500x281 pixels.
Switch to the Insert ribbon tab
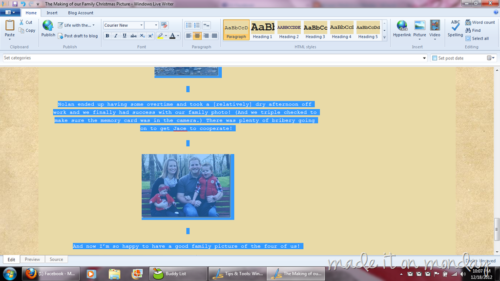(52, 13)
